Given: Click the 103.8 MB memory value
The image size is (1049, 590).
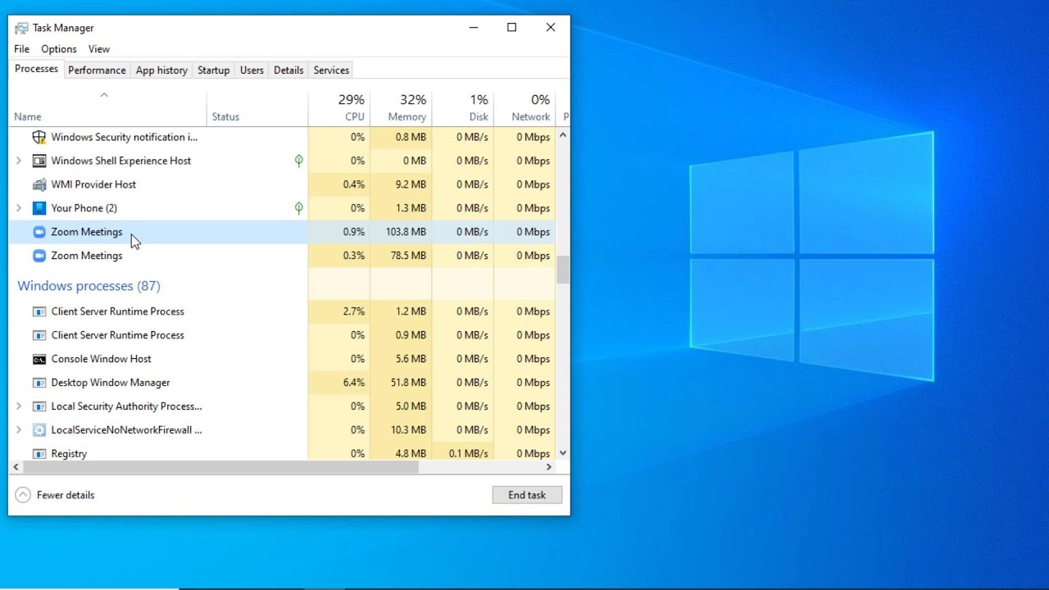Looking at the screenshot, I should tap(406, 232).
